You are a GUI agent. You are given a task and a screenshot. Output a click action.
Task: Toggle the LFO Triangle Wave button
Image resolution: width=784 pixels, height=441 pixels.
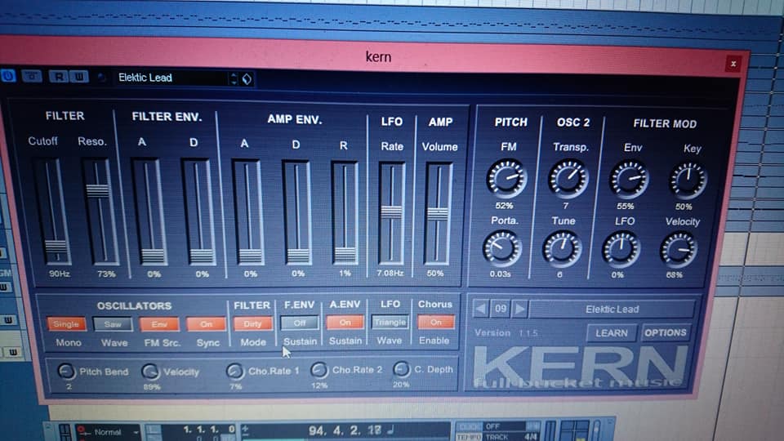(x=390, y=322)
